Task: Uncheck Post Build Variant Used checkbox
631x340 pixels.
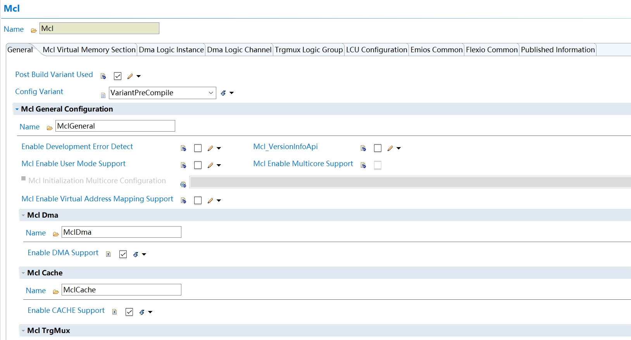Action: [x=118, y=76]
